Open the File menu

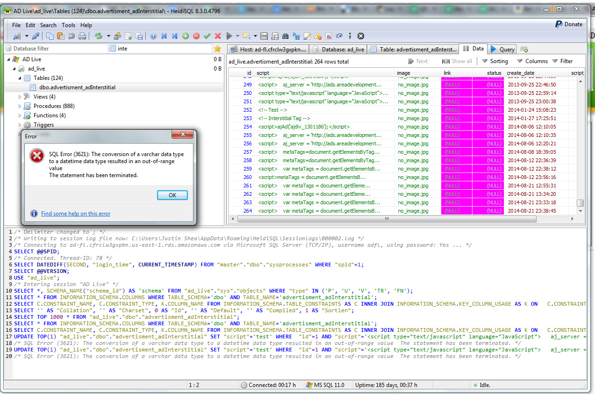tap(16, 25)
